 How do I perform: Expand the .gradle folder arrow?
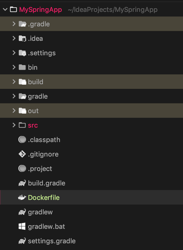(x=14, y=24)
